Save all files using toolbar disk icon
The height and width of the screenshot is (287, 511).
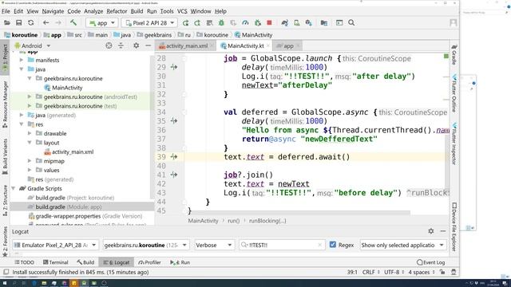coord(18,23)
